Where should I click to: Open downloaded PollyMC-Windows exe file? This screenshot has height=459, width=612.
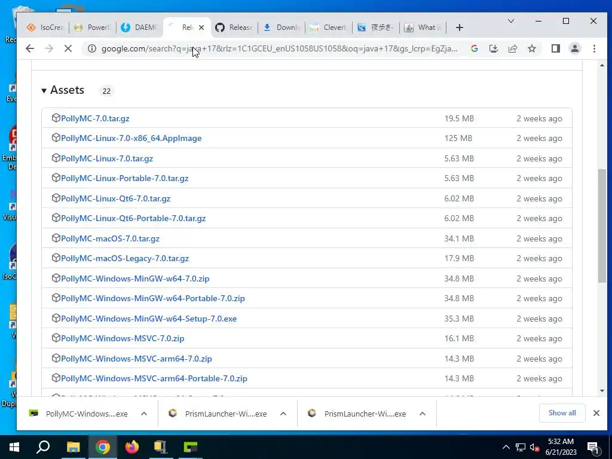[79, 414]
